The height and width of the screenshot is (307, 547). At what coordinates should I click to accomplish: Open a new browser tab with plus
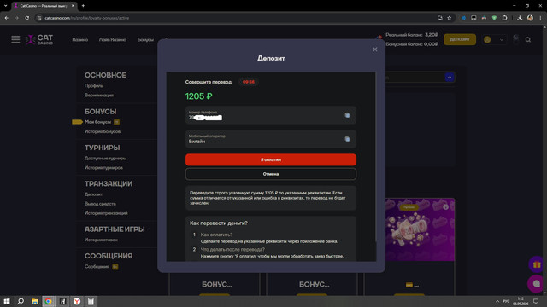click(x=83, y=6)
